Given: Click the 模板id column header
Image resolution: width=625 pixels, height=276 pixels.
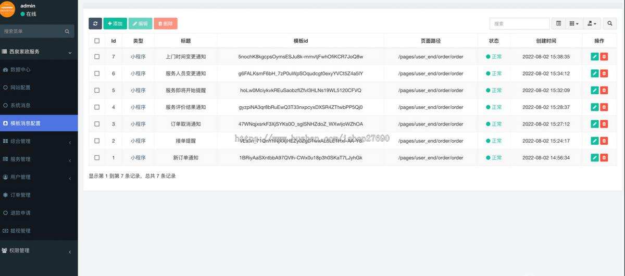Looking at the screenshot, I should (301, 41).
